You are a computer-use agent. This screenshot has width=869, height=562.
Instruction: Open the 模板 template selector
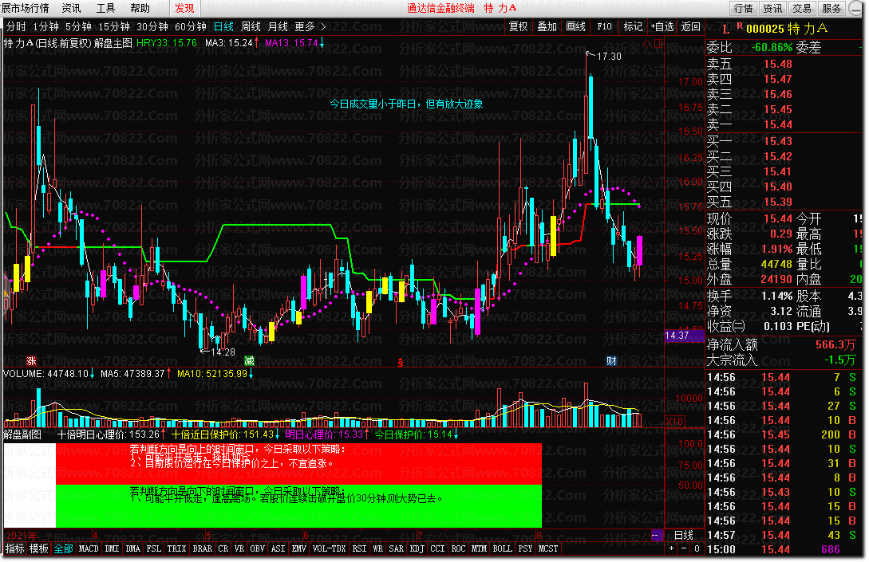(x=39, y=548)
